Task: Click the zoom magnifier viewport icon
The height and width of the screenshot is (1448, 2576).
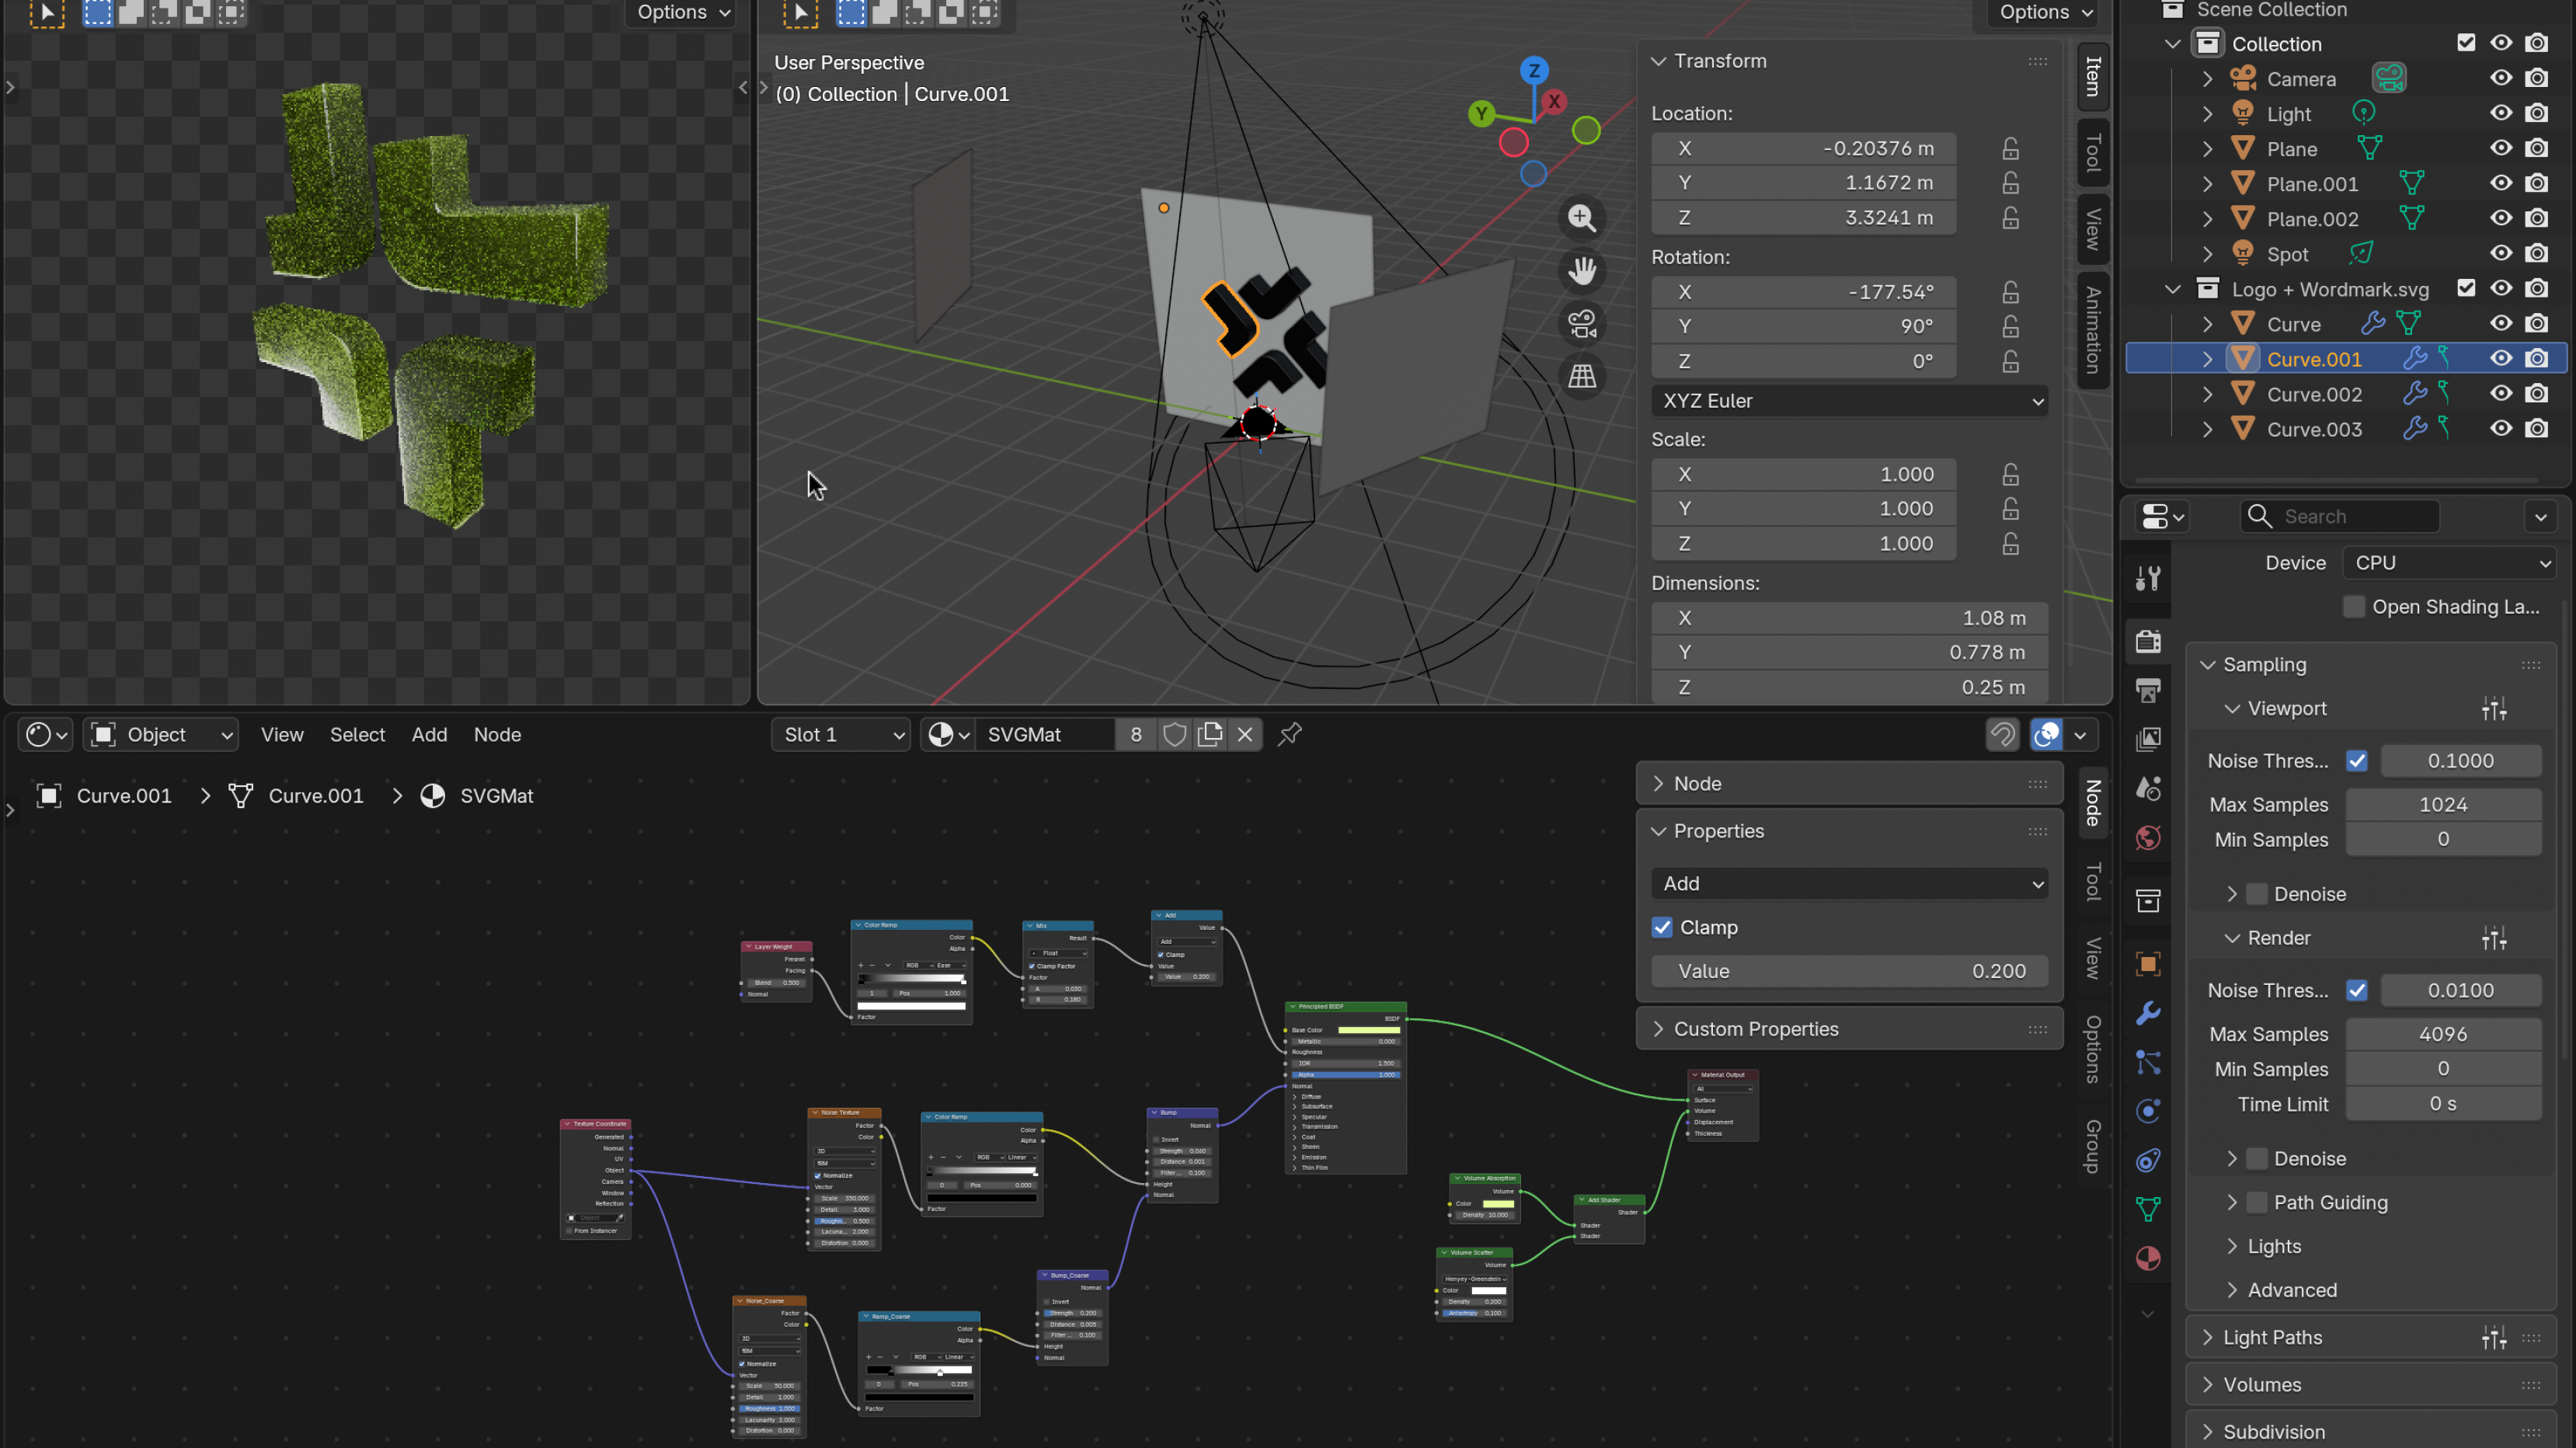Action: (x=1581, y=218)
